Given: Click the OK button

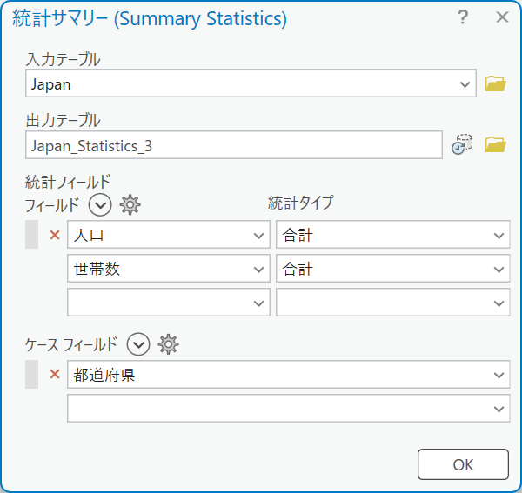Looking at the screenshot, I should click(x=463, y=464).
